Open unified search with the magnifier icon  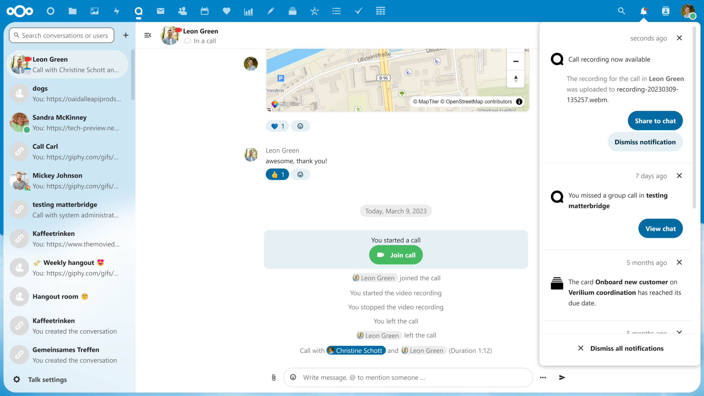tap(621, 11)
